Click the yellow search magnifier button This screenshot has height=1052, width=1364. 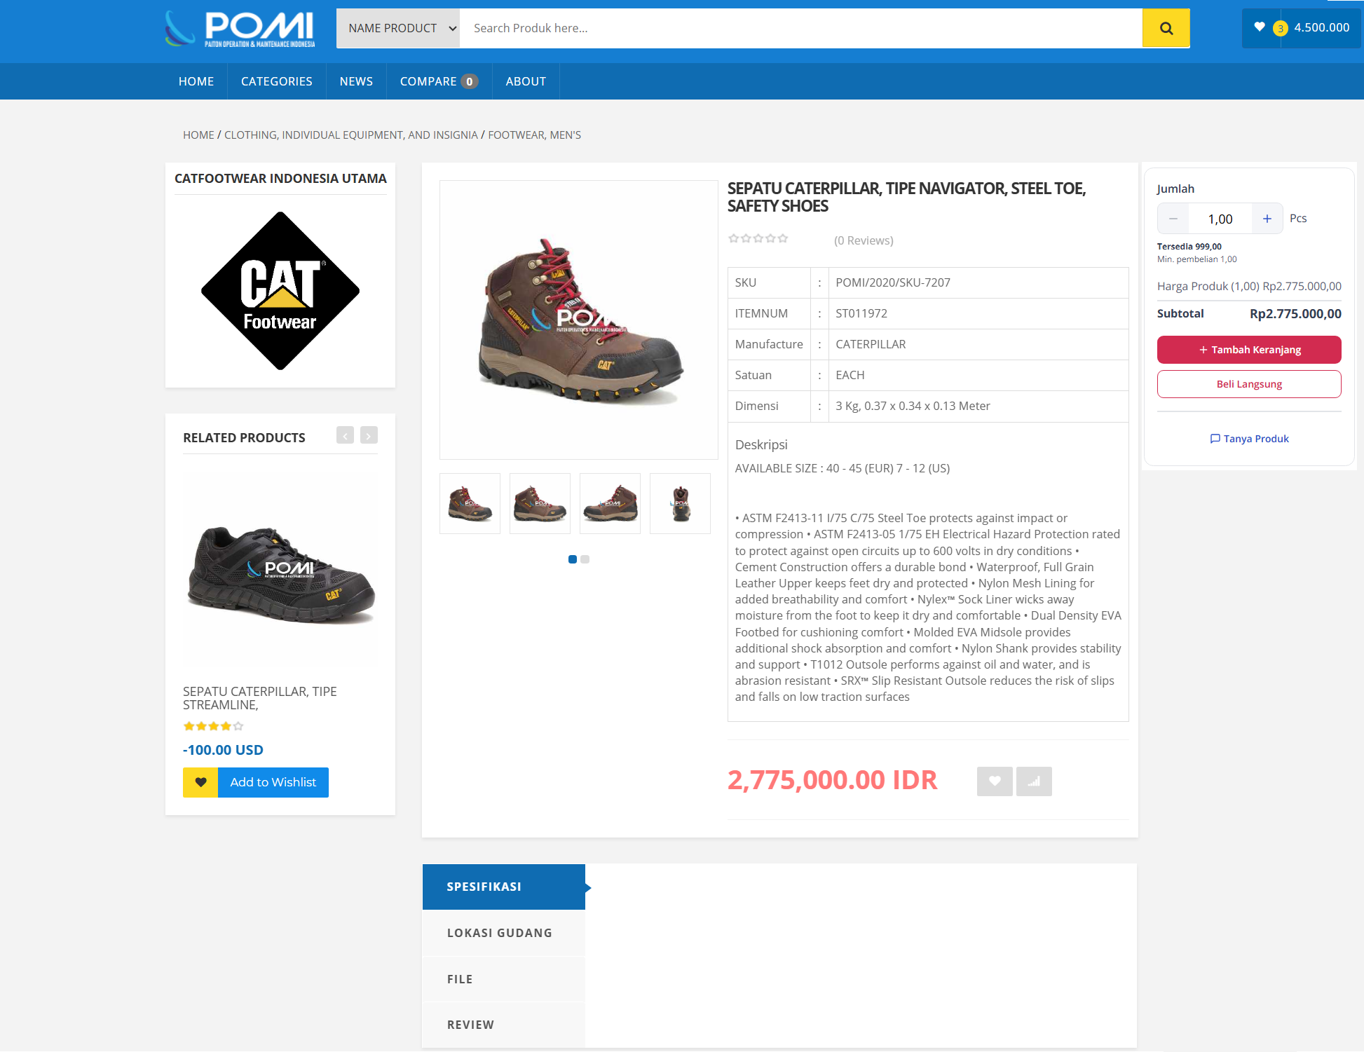[1166, 28]
